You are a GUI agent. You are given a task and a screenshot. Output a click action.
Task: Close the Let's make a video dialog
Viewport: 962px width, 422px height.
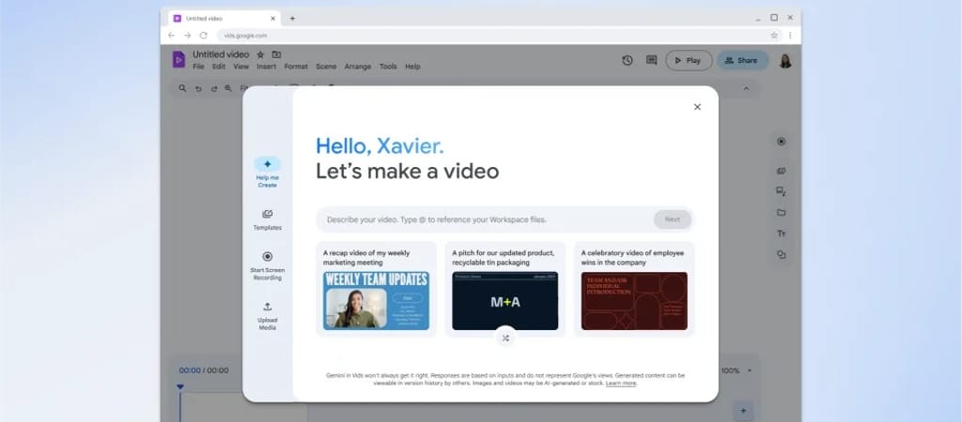[697, 107]
